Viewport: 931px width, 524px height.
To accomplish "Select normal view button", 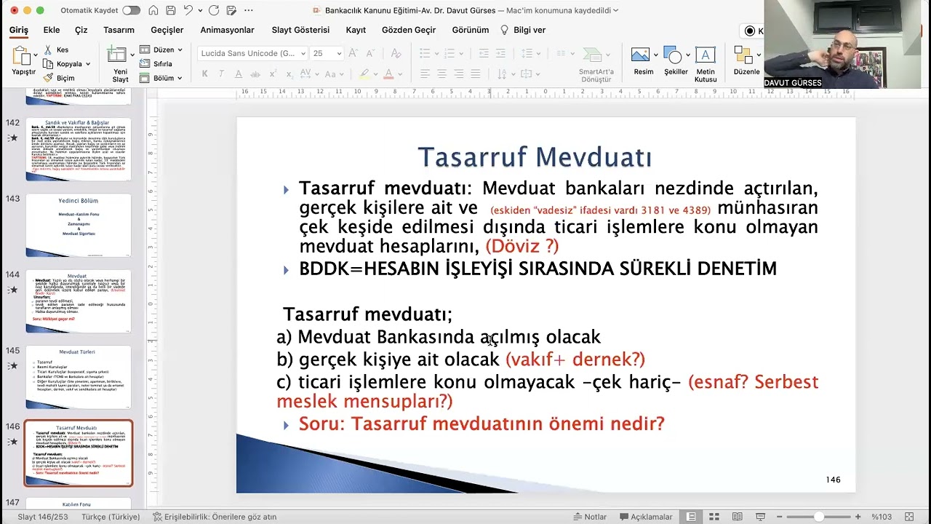I will coord(691,517).
